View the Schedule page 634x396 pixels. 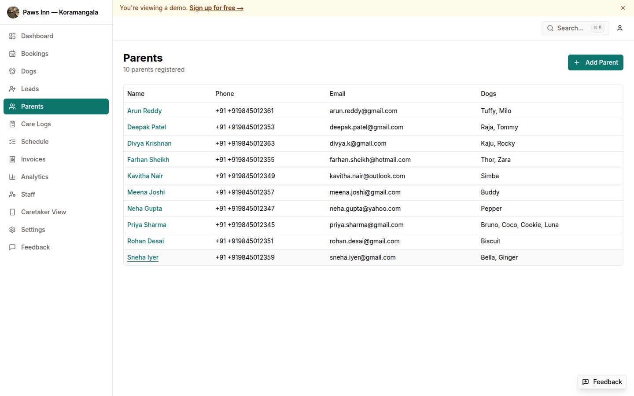35,141
